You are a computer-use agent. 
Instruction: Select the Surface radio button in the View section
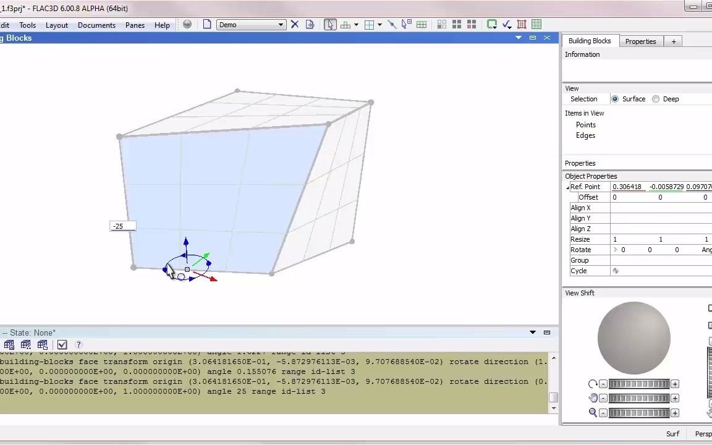[x=615, y=99]
